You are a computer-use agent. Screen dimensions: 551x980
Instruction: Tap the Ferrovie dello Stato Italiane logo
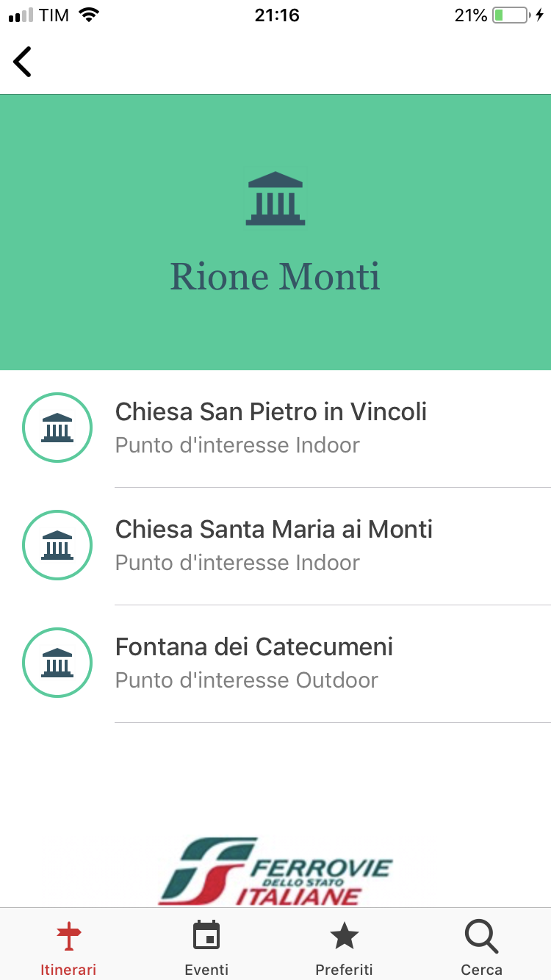pos(275,871)
